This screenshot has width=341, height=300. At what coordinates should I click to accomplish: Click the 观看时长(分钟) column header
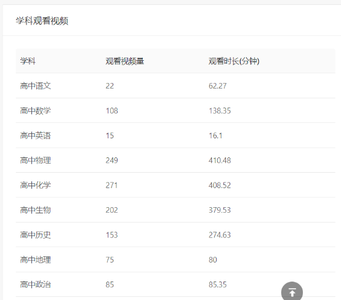pos(234,61)
